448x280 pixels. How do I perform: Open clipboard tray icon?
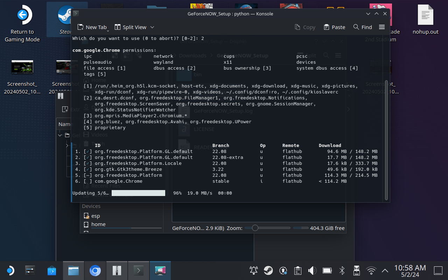(298, 270)
